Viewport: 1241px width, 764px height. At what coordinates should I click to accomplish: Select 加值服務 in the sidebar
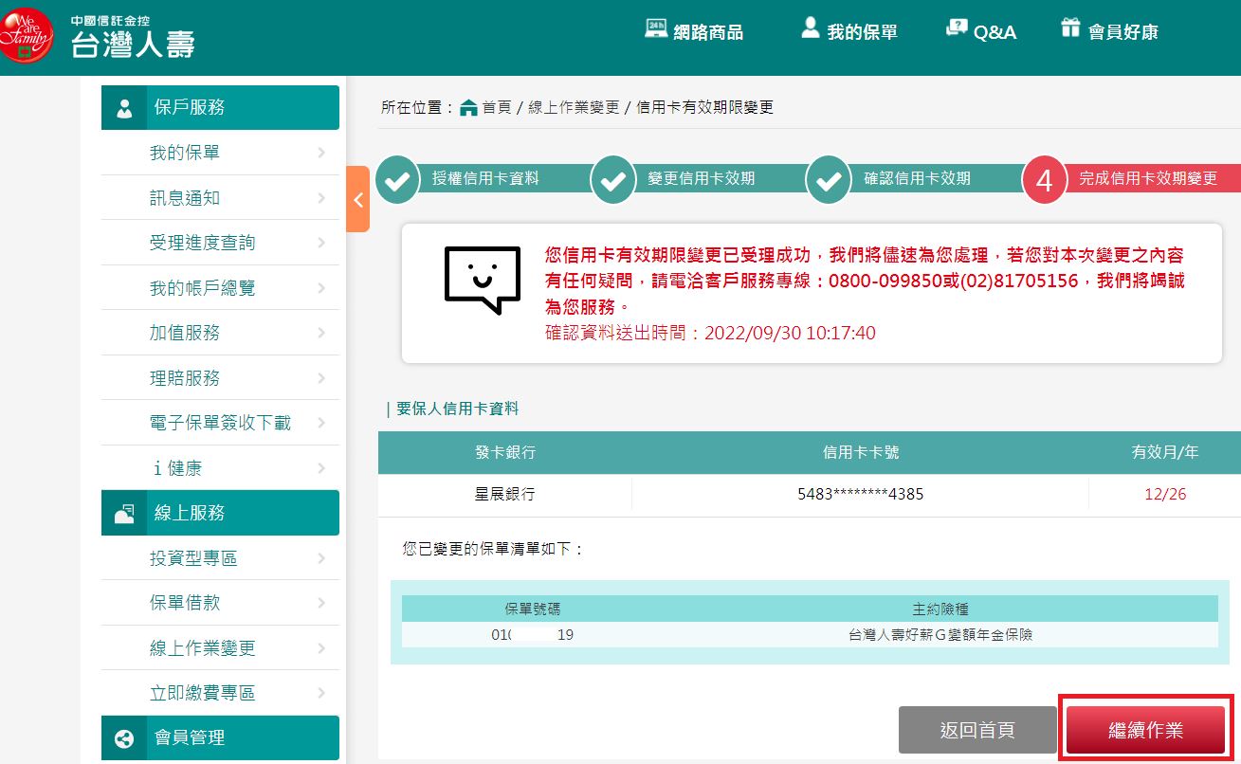pyautogui.click(x=220, y=333)
